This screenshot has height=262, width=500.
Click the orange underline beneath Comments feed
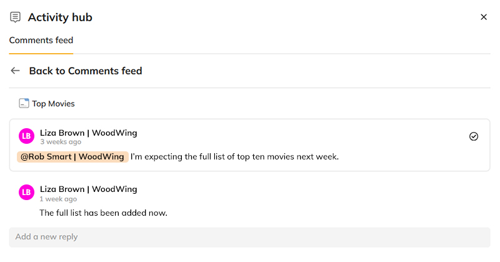pyautogui.click(x=41, y=54)
